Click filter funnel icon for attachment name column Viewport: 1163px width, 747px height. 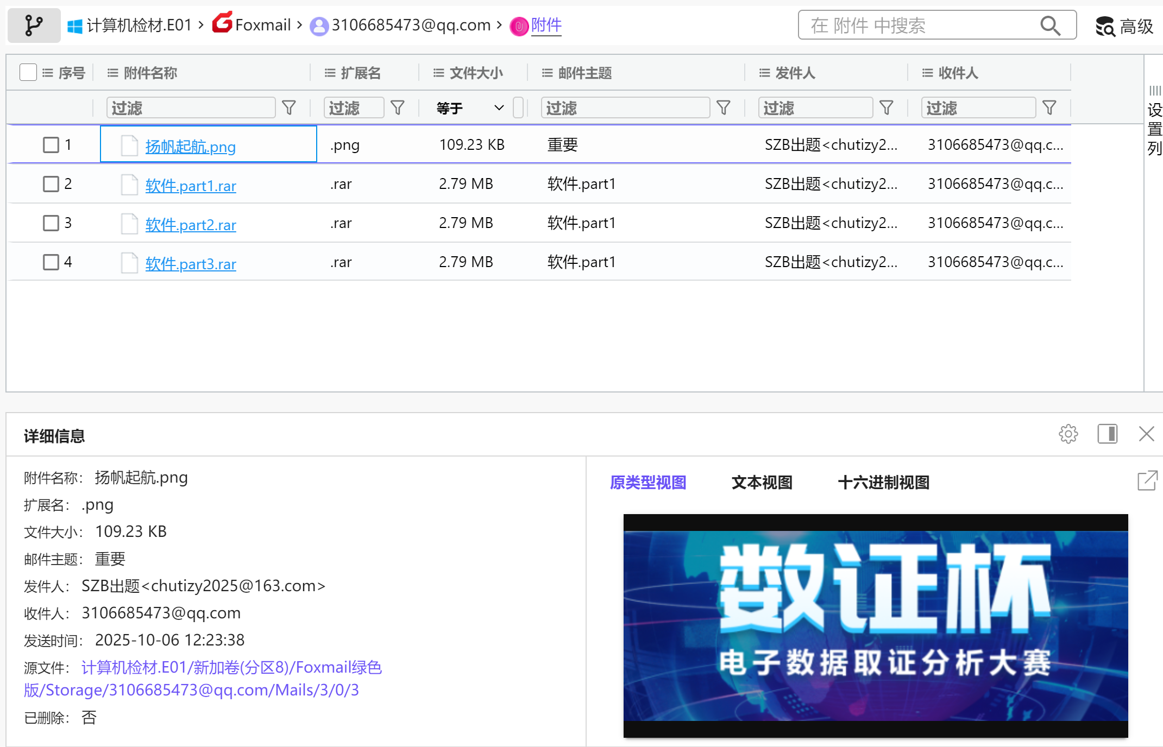(289, 107)
